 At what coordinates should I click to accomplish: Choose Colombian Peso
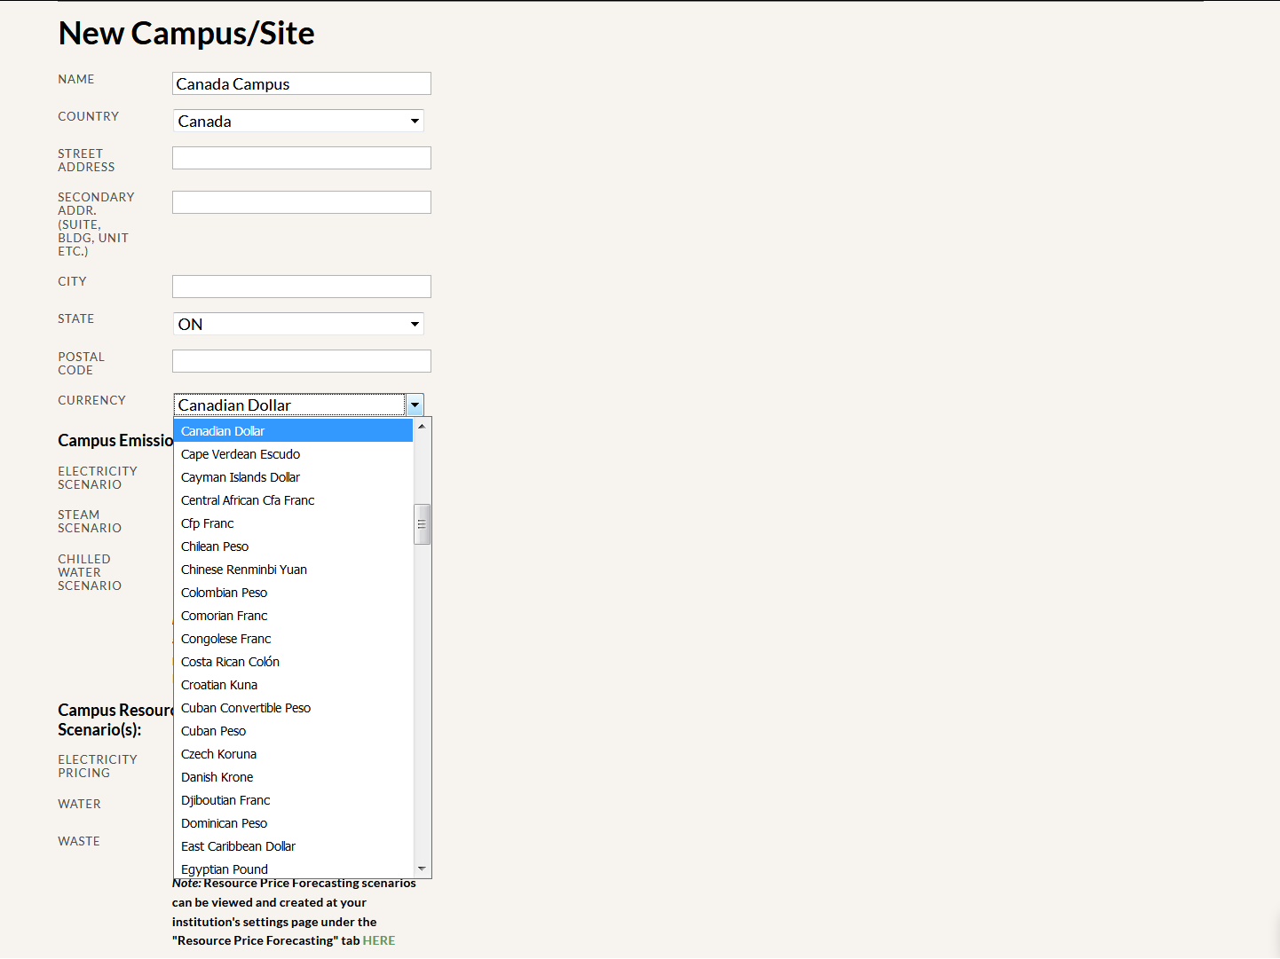(x=294, y=593)
